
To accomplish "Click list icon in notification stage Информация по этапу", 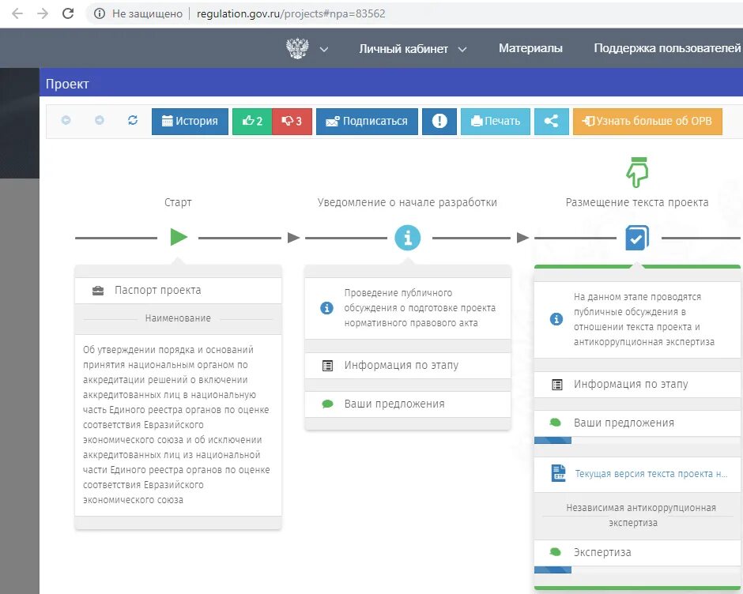I will [x=327, y=366].
